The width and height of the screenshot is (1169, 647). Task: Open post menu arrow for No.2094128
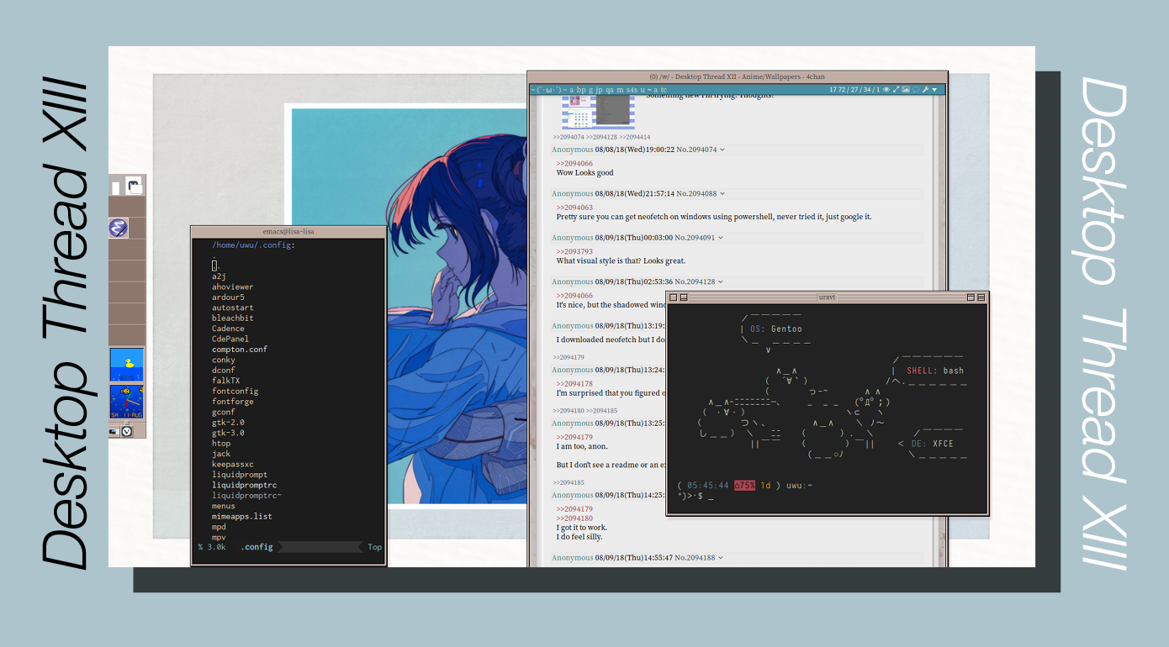(722, 282)
